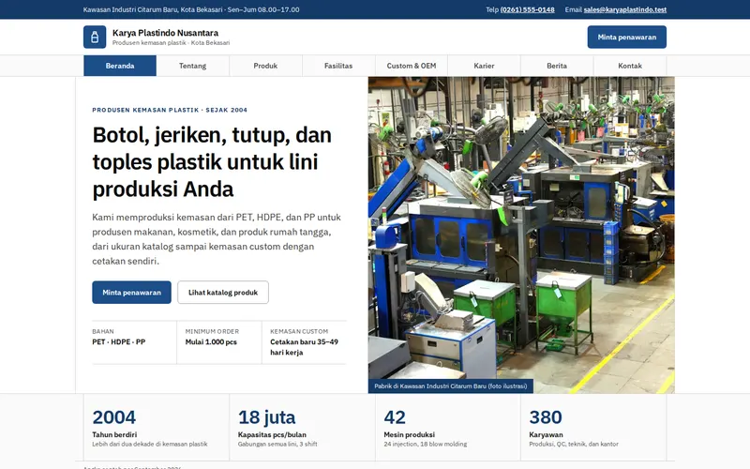This screenshot has height=469, width=750.
Task: Select the photo caption Pabrik di Kawasan Industri
Action: click(451, 386)
